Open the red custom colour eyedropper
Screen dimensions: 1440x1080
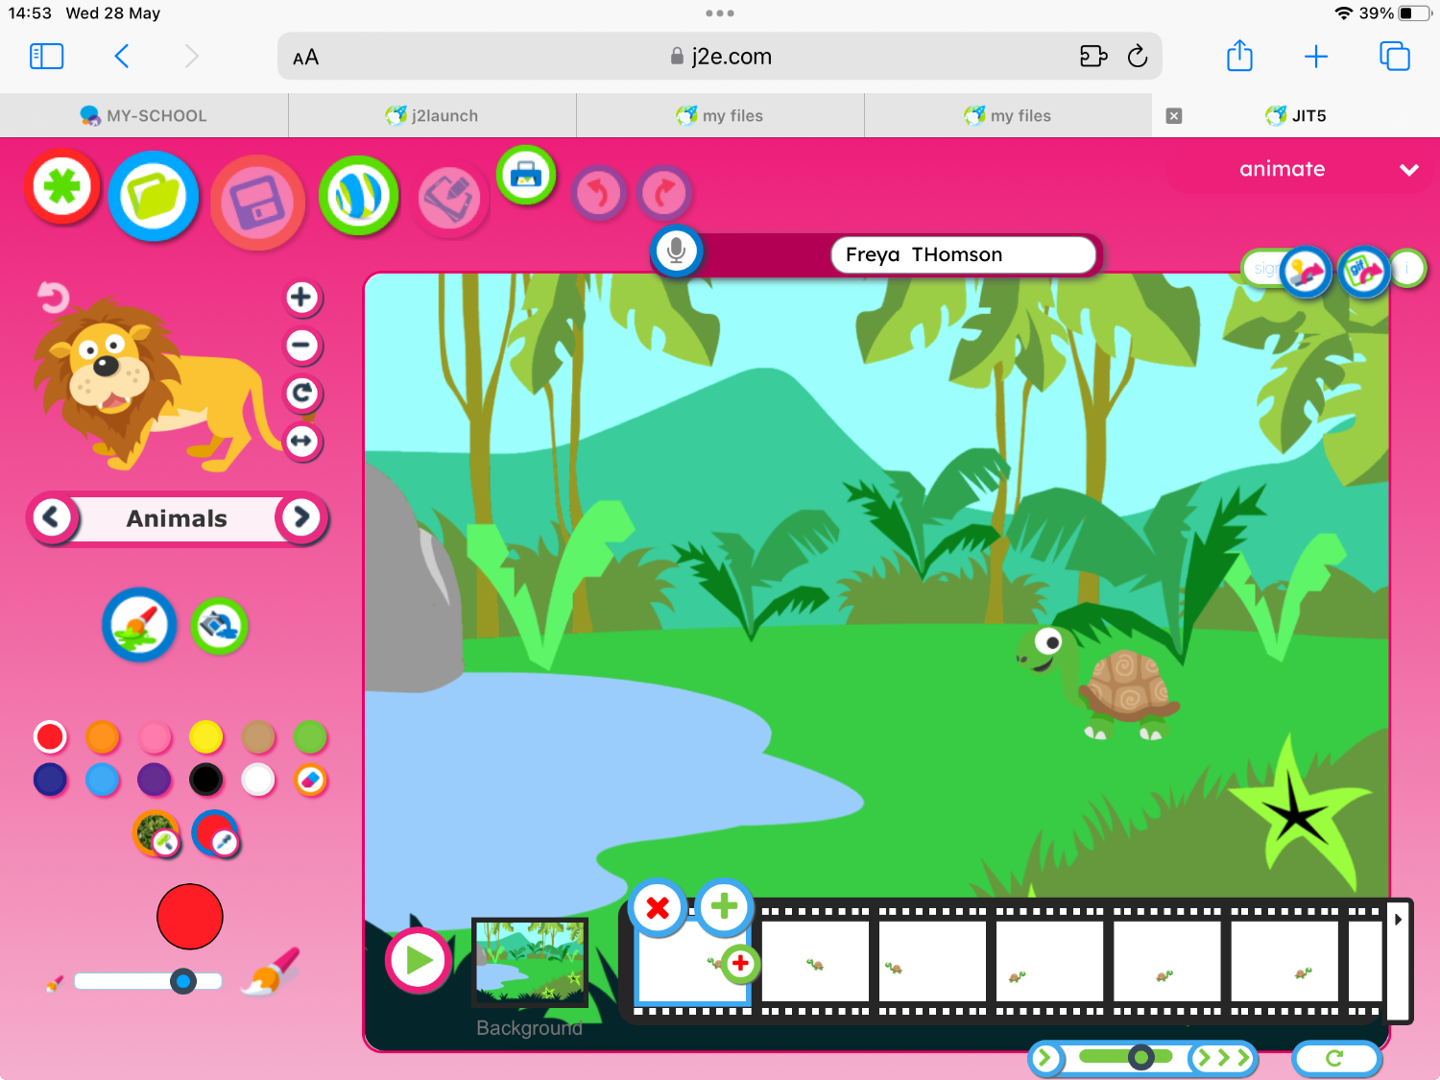tap(216, 833)
